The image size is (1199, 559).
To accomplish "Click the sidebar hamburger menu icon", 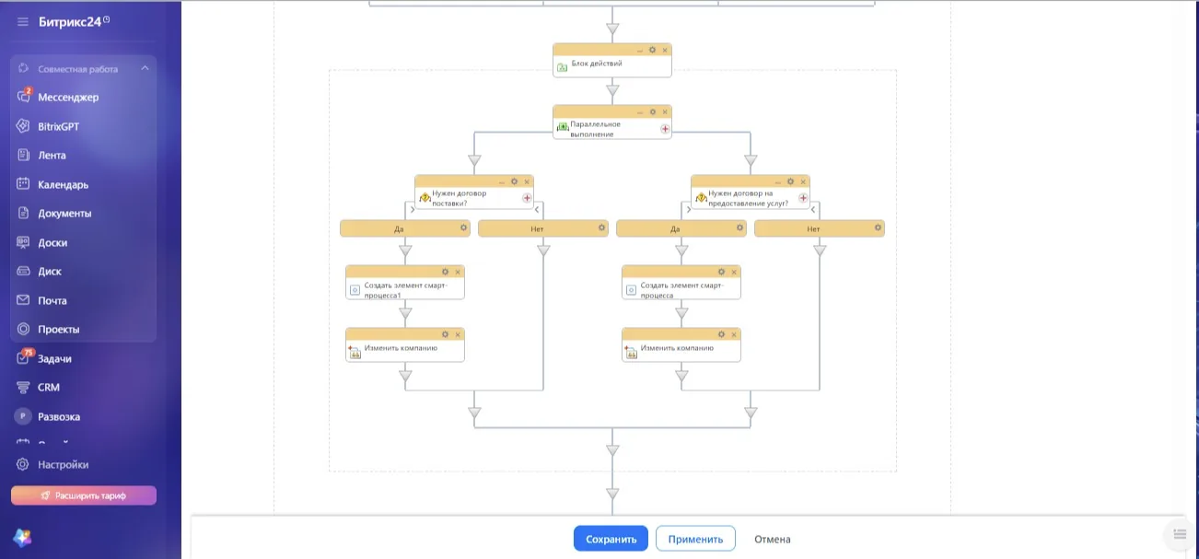I will click(x=23, y=22).
